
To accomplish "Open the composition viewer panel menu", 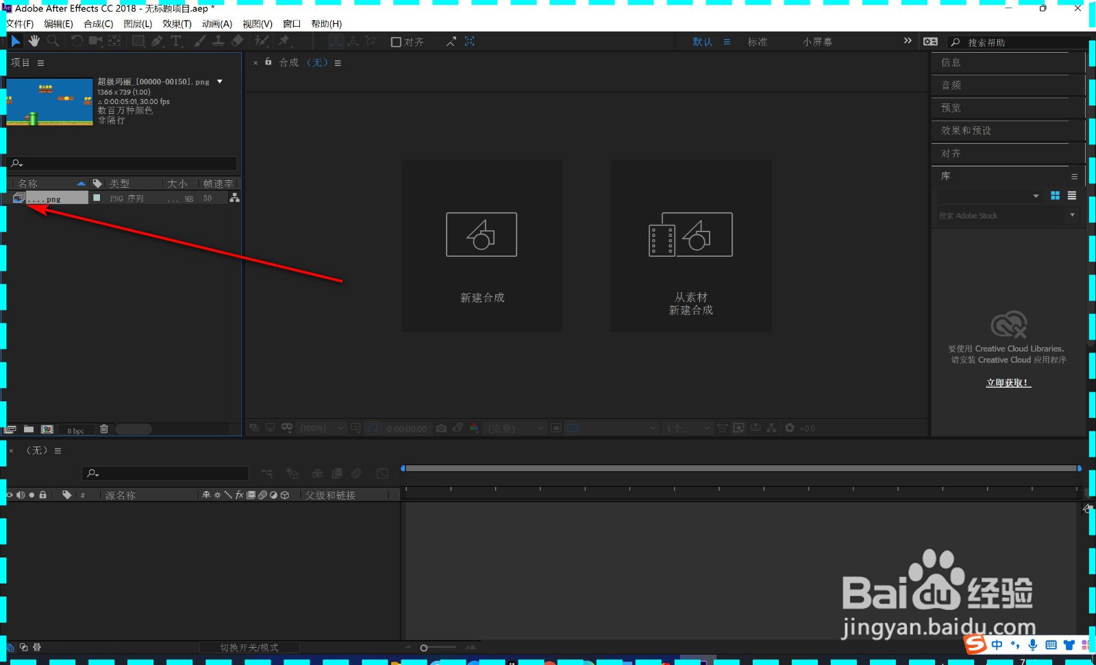I will (338, 63).
